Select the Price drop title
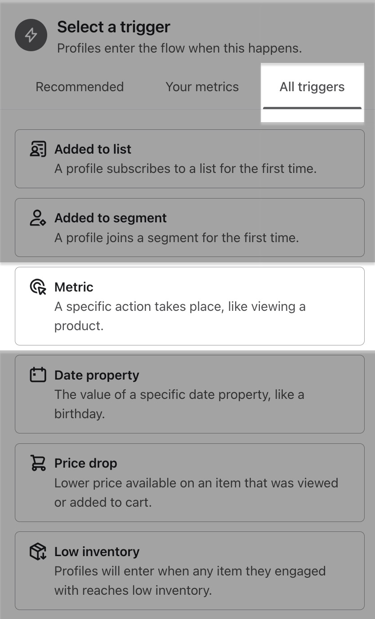Screen dimensions: 375x619 [85, 463]
